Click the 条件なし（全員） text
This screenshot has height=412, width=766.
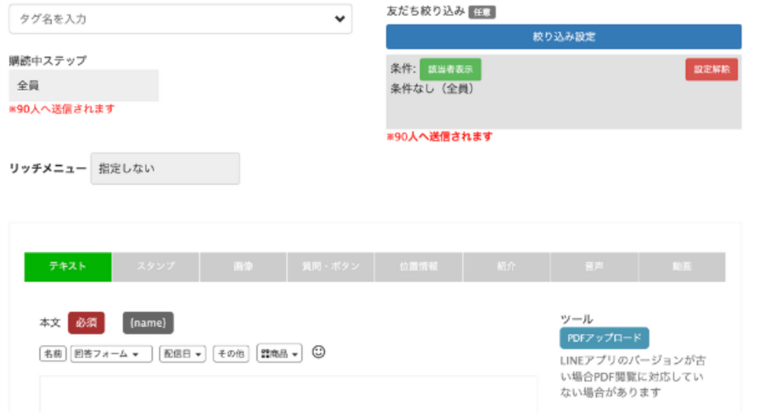pos(432,89)
